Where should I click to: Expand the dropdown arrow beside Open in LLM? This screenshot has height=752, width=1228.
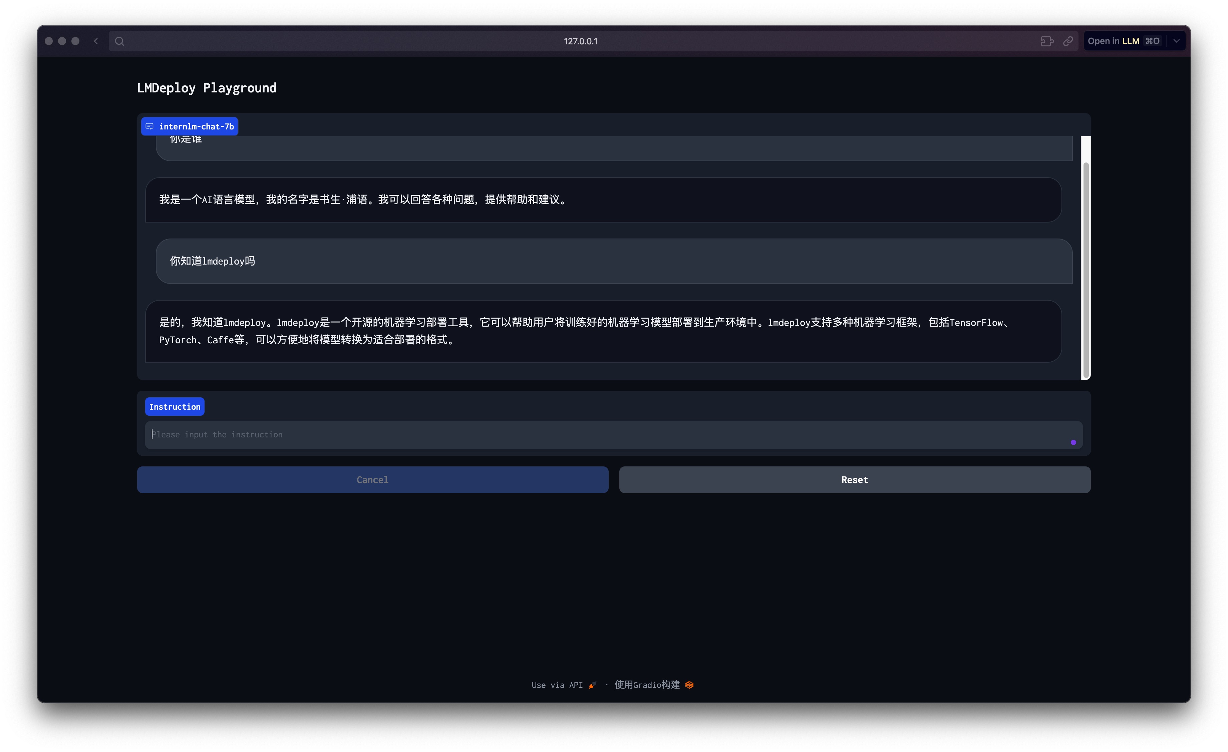pos(1177,41)
